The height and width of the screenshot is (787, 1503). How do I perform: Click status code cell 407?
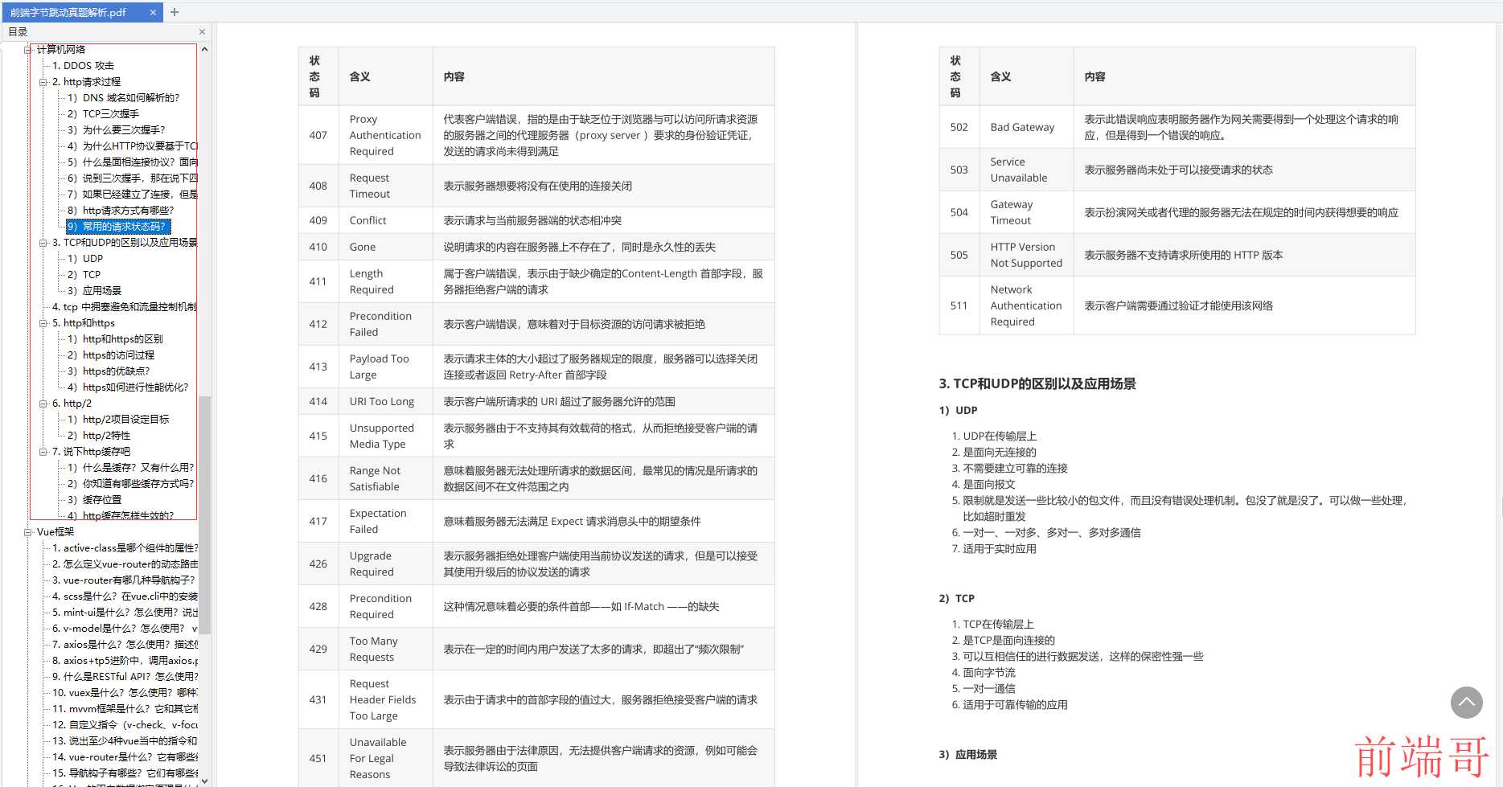318,135
